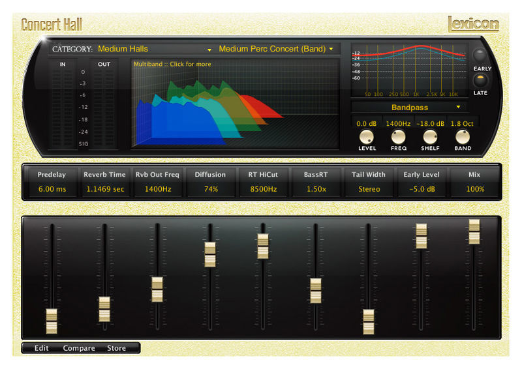Open the Edit page
522x369 pixels.
click(41, 348)
